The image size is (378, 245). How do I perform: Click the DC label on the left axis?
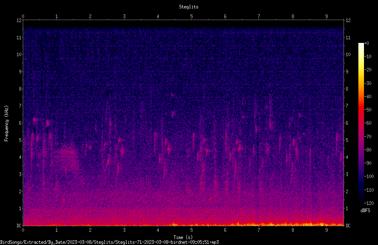point(19,225)
